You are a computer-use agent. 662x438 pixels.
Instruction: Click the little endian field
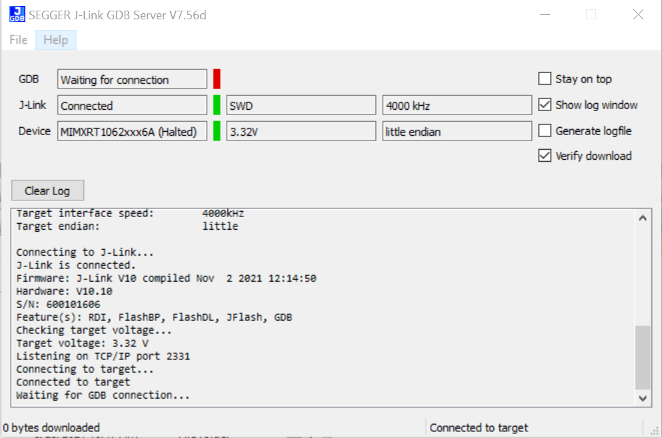457,132
